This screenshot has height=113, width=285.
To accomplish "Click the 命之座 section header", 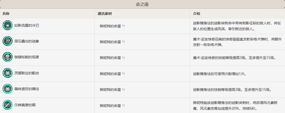I will (143, 4).
